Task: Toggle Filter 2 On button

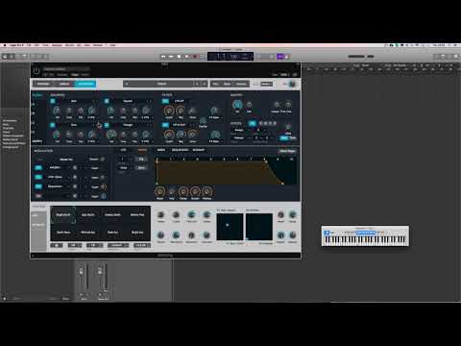Action: click(165, 125)
